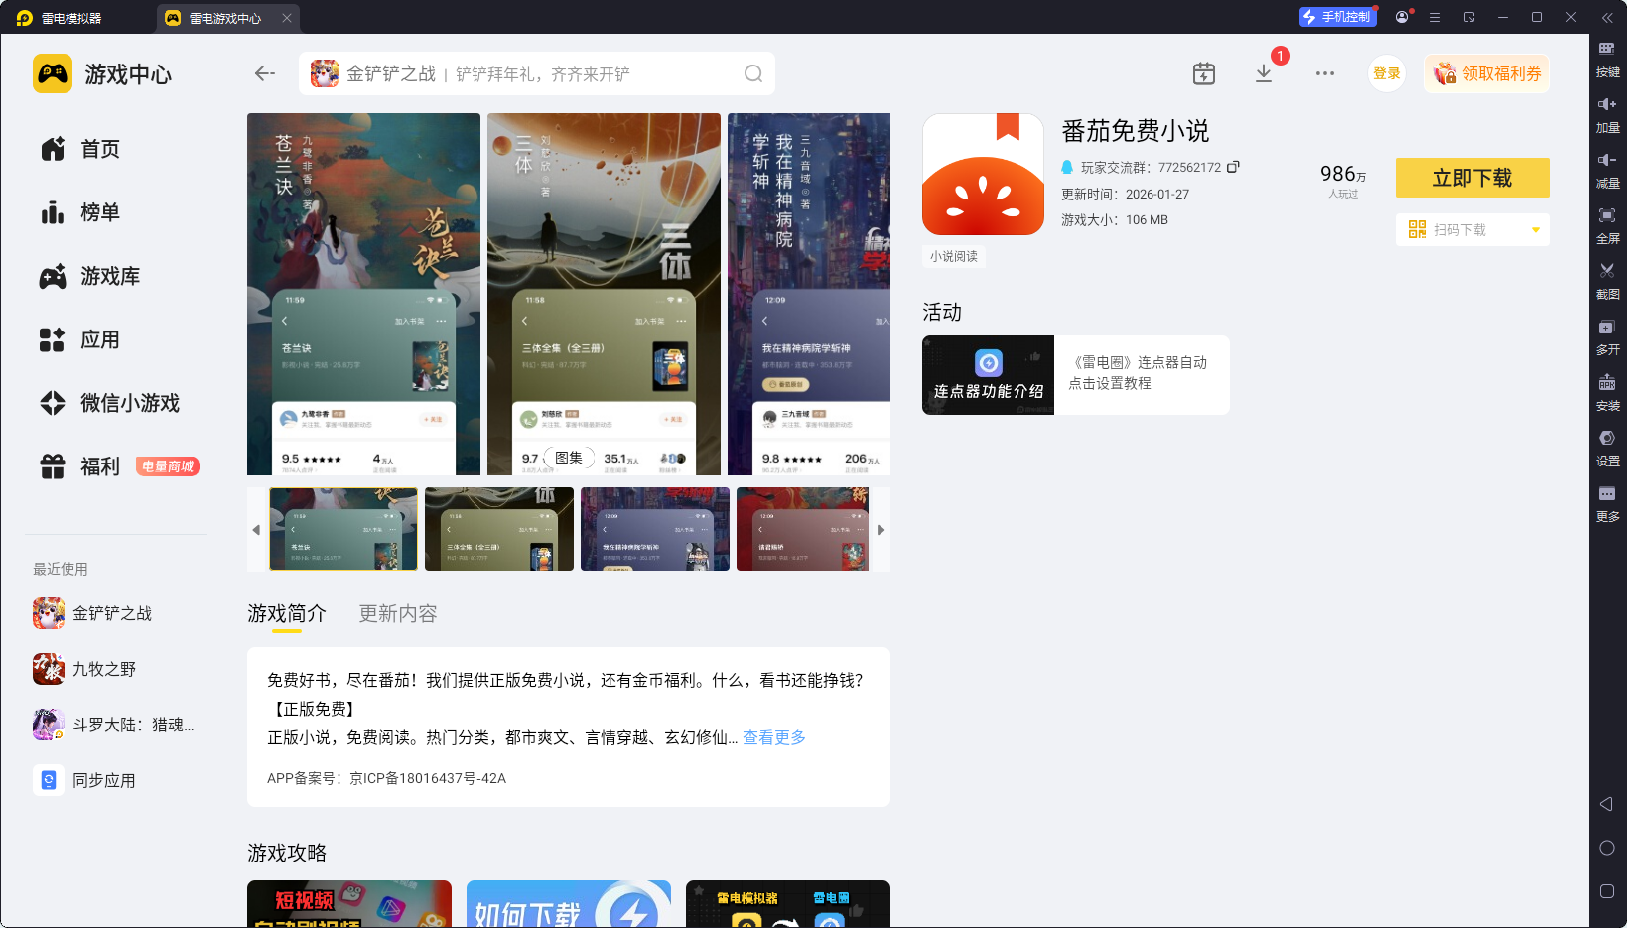This screenshot has height=928, width=1627.
Task: Click the search magnifier icon
Action: click(753, 73)
